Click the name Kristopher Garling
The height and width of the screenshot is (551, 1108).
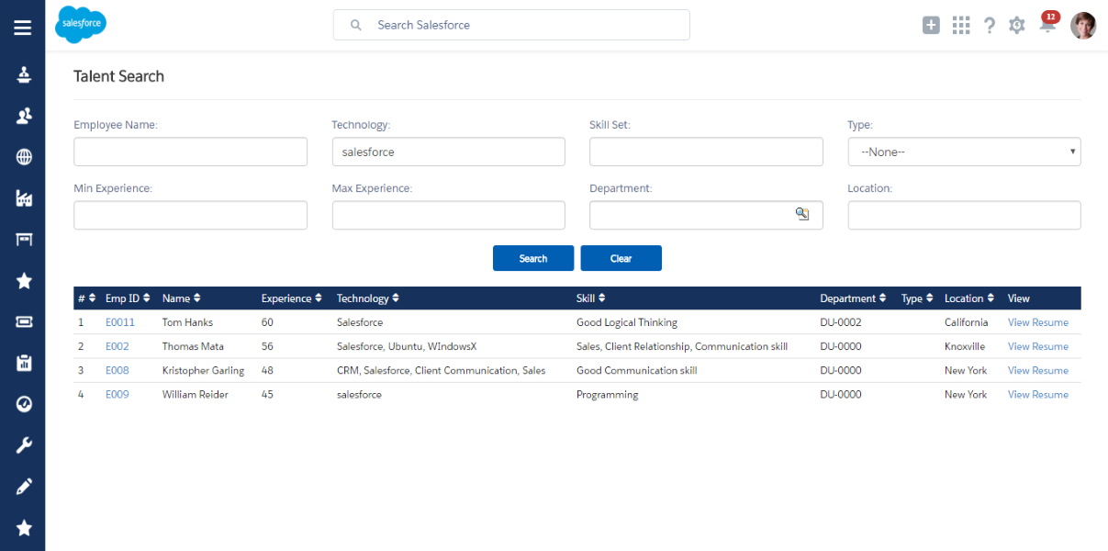click(x=204, y=370)
